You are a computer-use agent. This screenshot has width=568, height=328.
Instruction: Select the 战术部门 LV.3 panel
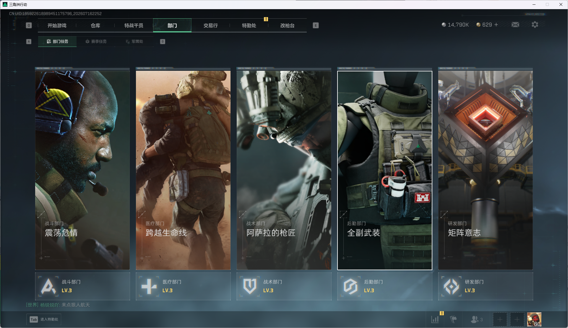tap(284, 286)
